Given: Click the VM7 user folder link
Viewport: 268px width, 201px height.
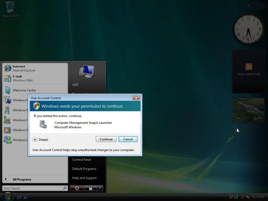Looking at the screenshot, I should pos(75,85).
